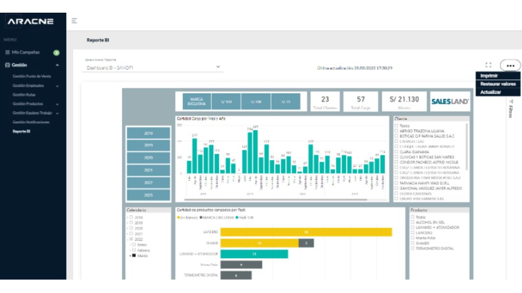
Task: Click the S/ 21.130 Monto card
Action: coord(404,102)
